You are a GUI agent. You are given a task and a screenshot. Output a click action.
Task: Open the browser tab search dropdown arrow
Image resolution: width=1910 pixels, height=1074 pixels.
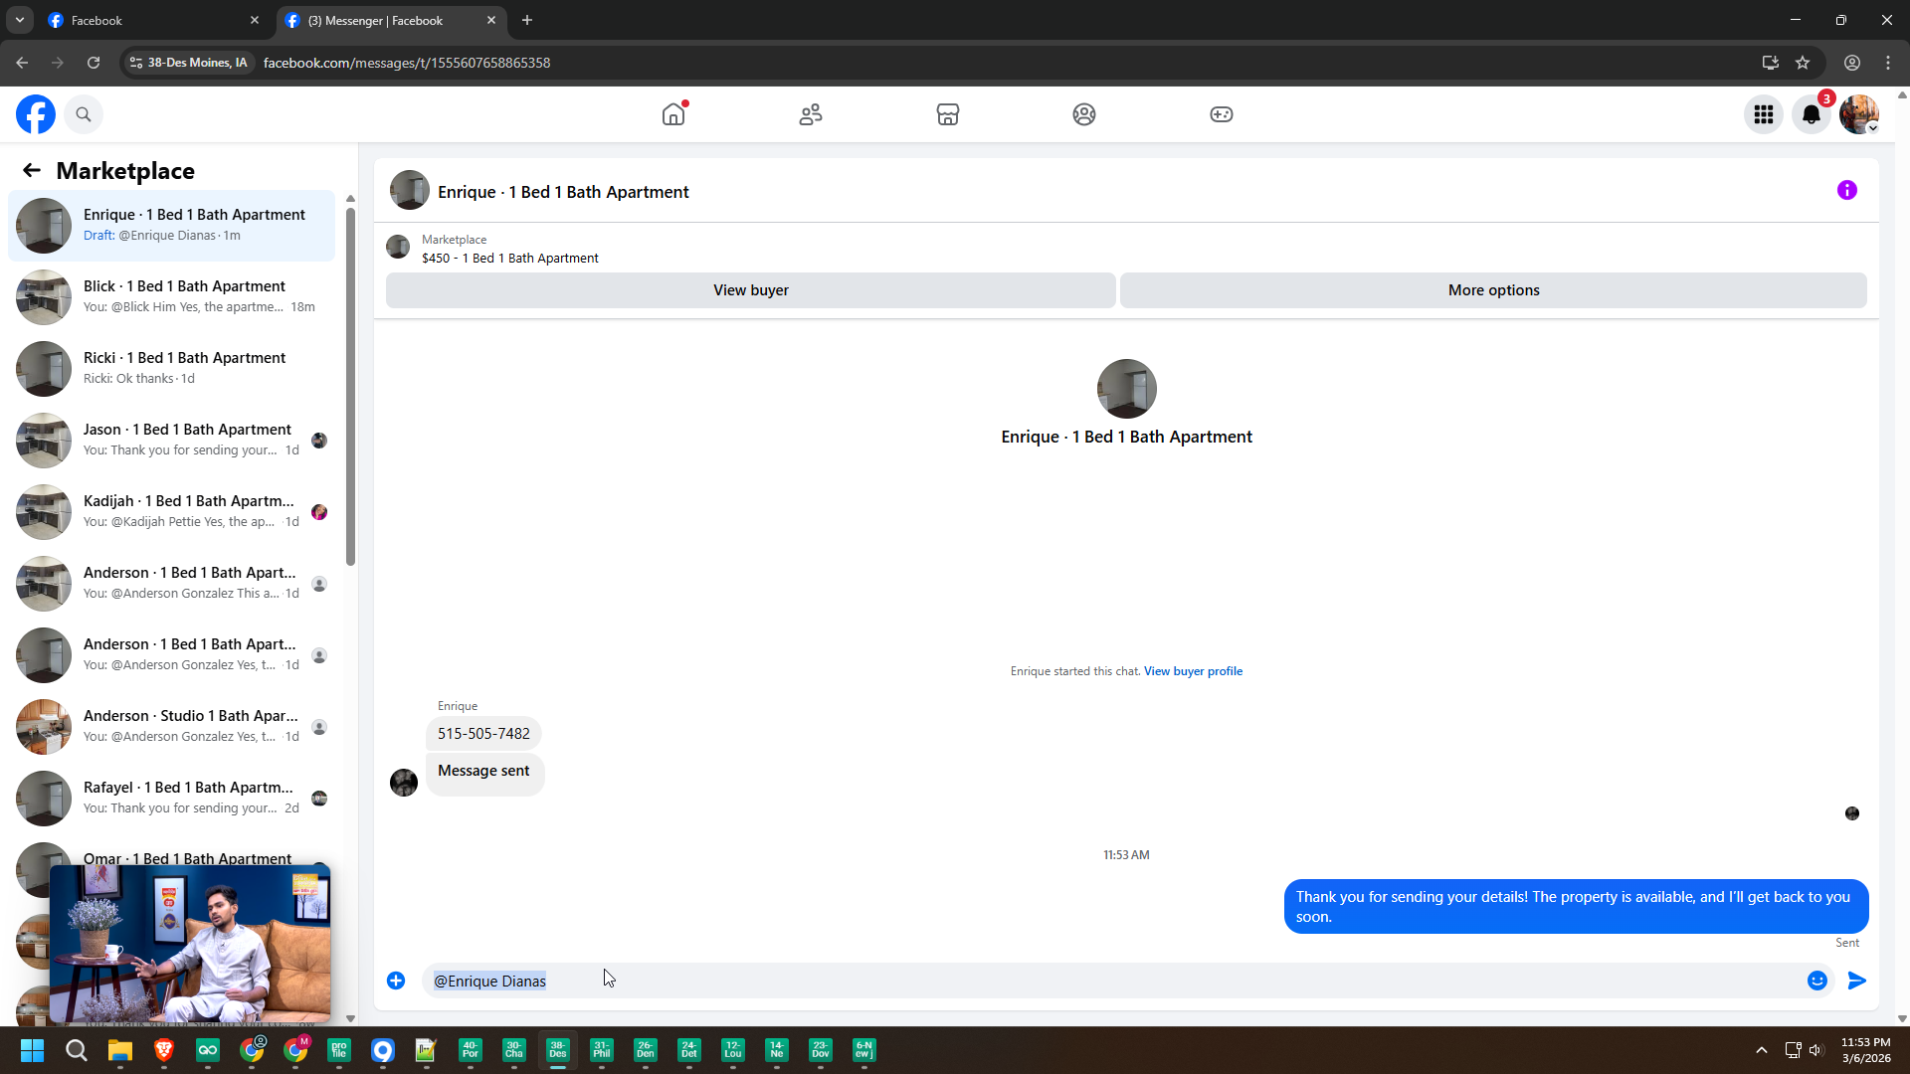tap(19, 20)
